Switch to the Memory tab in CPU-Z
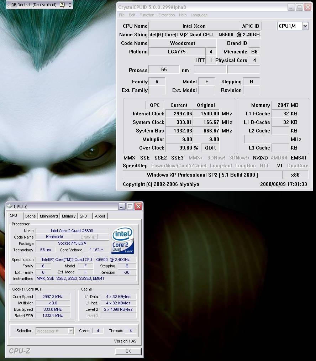This screenshot has height=361, width=316. (x=69, y=216)
